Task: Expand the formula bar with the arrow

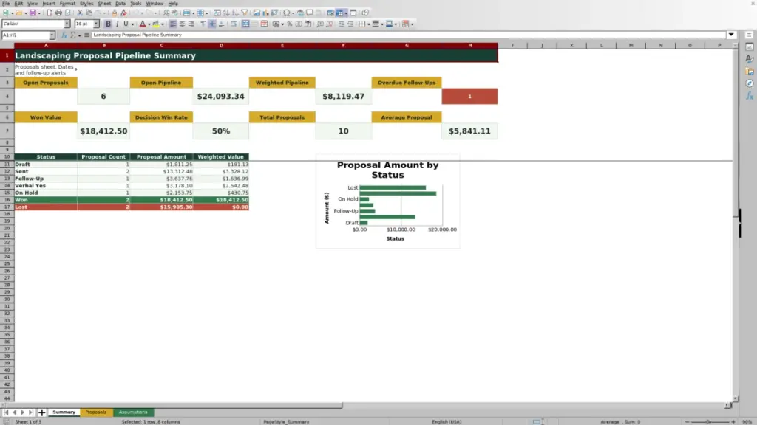Action: click(731, 35)
